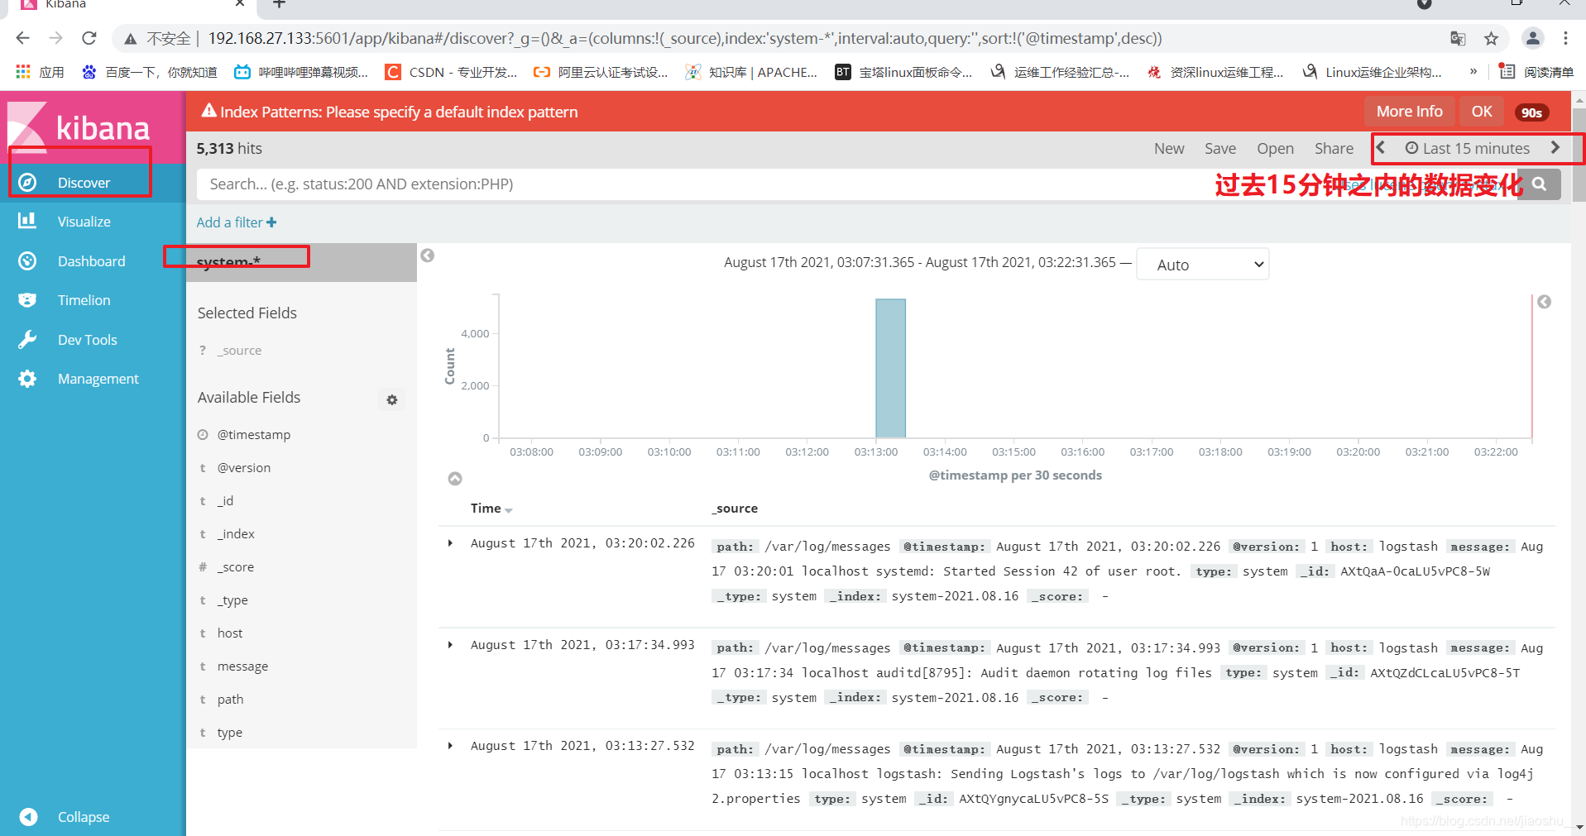
Task: Select the _index field
Action: 236,534
